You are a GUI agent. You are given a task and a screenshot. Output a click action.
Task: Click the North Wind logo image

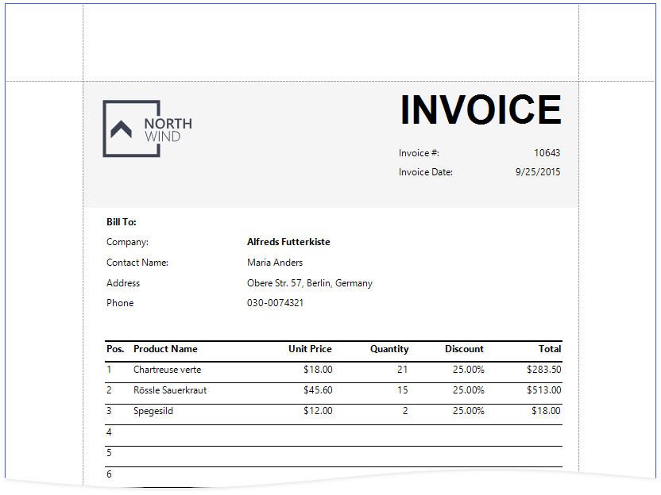pyautogui.click(x=147, y=129)
